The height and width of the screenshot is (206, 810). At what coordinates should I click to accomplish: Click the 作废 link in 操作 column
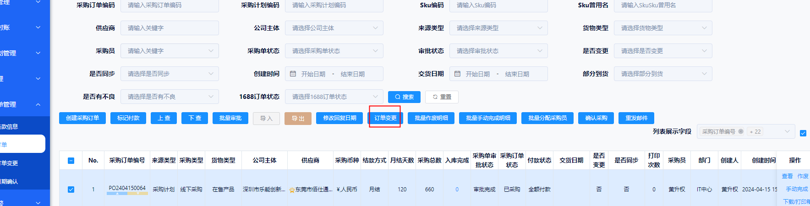point(803,176)
